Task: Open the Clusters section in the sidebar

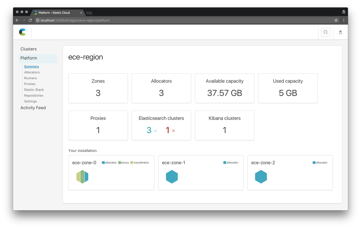Action: point(28,49)
